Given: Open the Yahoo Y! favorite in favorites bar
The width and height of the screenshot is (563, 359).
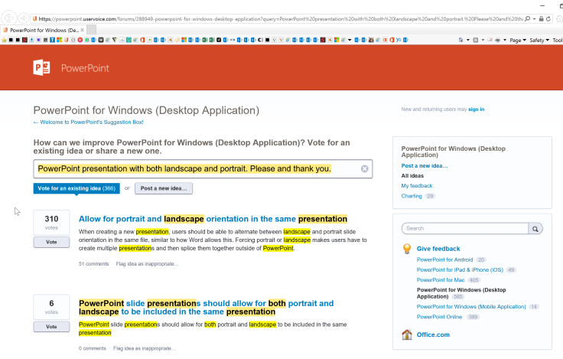Looking at the screenshot, I should tap(399, 40).
